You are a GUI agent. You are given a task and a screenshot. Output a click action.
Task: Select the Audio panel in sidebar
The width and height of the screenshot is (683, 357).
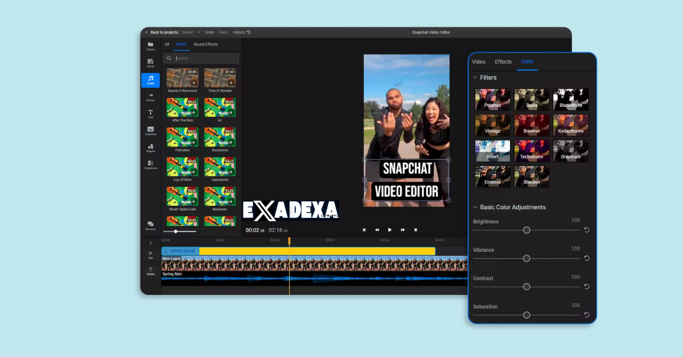[150, 81]
